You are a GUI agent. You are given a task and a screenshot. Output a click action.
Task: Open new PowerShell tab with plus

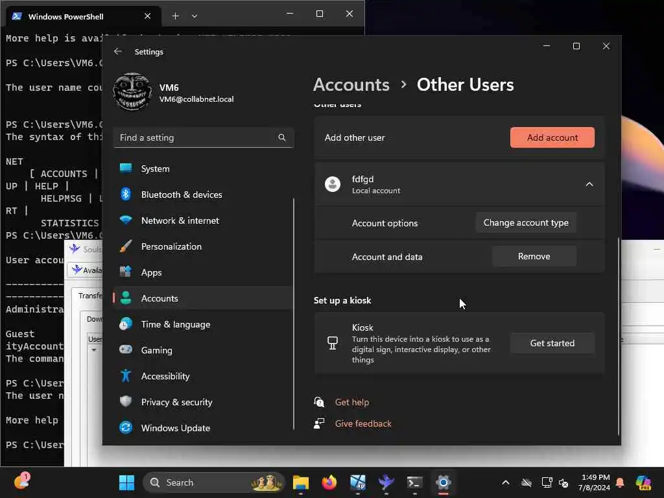(175, 16)
